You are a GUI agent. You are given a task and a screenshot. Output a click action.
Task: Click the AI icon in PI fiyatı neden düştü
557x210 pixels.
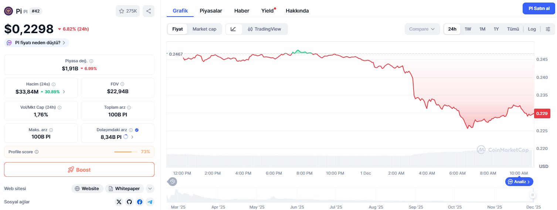pyautogui.click(x=10, y=43)
